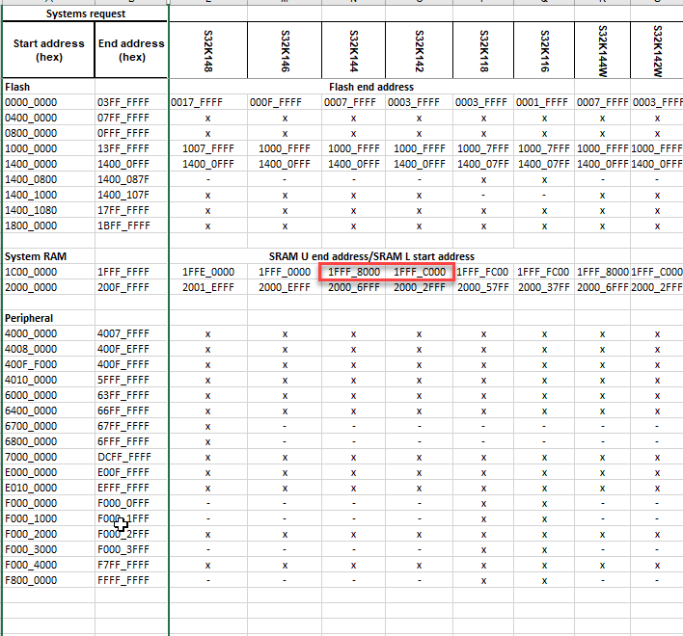Select the cell 1FFF_0000
Viewport: 683px width, 636px height.
tap(285, 272)
